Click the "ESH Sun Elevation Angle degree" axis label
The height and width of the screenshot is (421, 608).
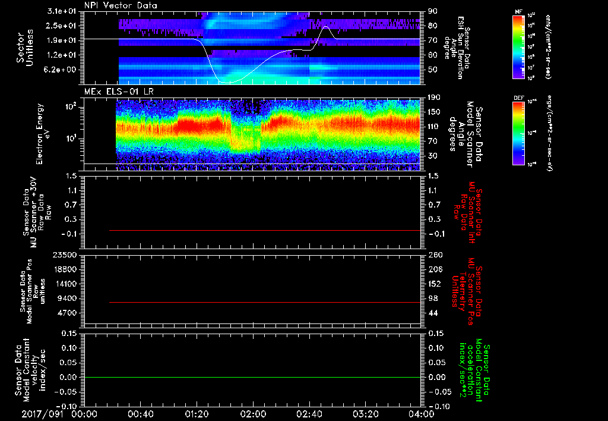(457, 48)
